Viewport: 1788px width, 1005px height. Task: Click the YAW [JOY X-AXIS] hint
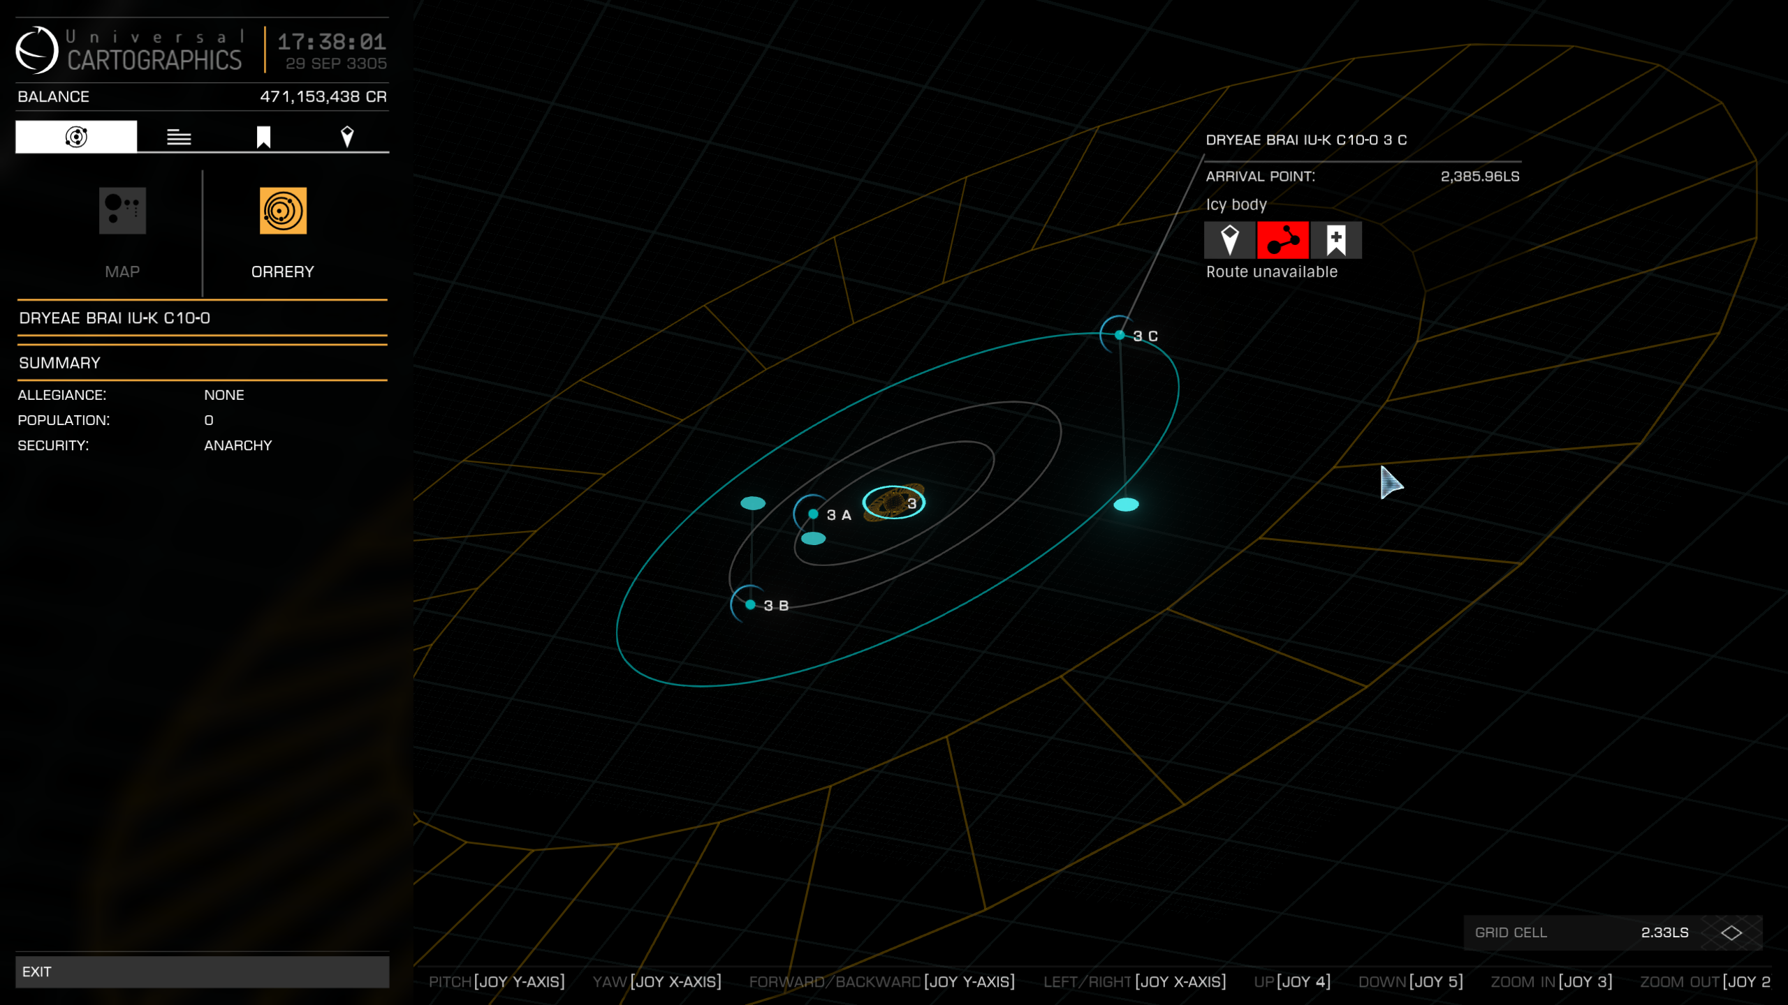(657, 981)
